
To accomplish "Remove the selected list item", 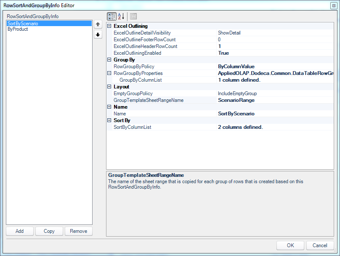I will (79, 231).
